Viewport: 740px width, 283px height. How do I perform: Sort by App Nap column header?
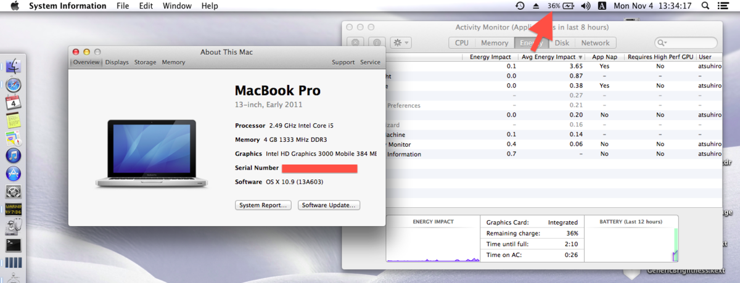604,57
